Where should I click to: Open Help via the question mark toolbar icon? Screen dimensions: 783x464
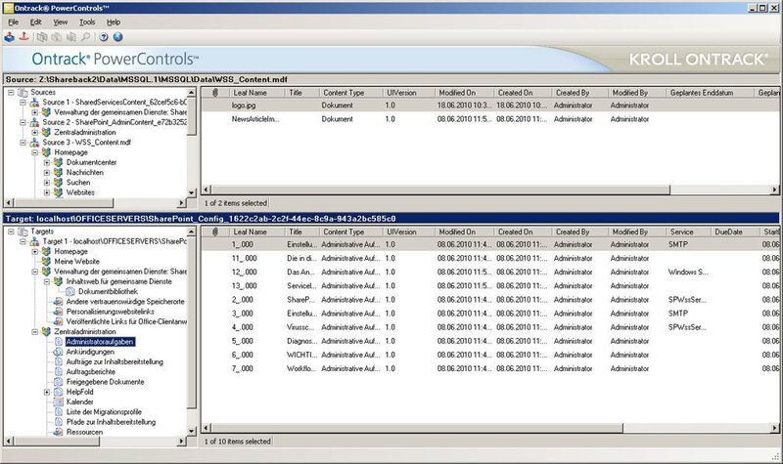pos(104,37)
